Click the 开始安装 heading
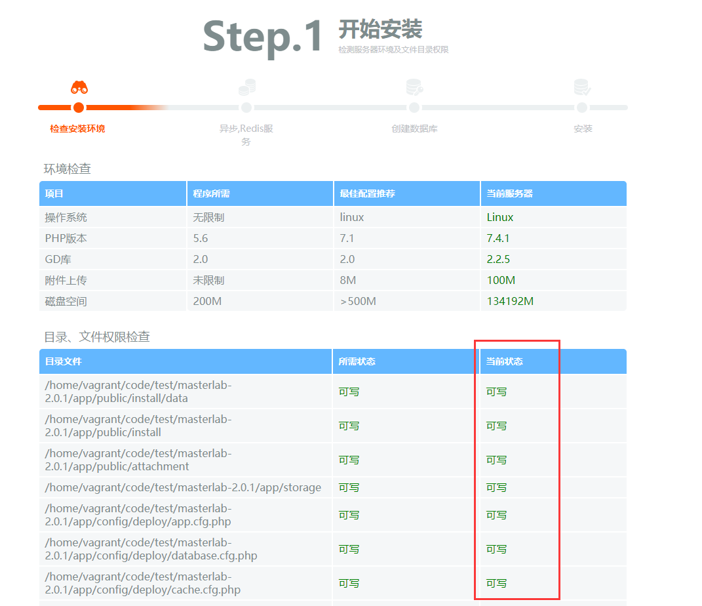 point(380,30)
